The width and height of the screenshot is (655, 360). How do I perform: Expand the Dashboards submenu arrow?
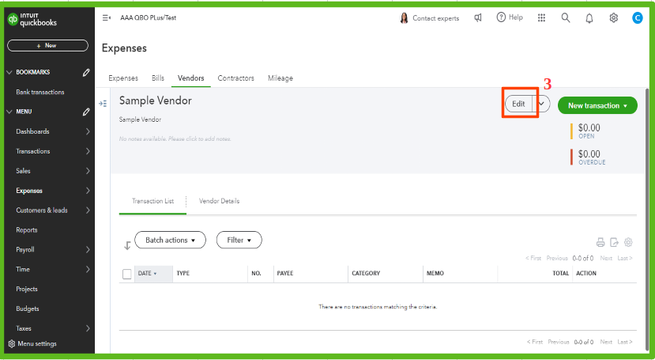(x=88, y=131)
